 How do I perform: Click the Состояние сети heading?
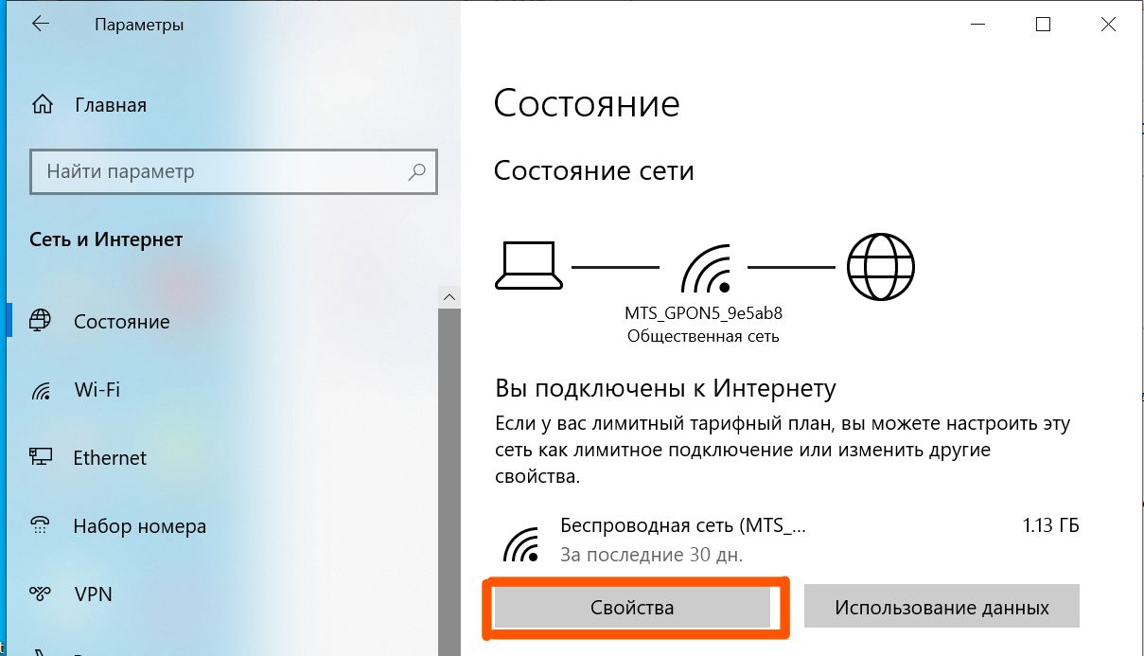tap(594, 171)
